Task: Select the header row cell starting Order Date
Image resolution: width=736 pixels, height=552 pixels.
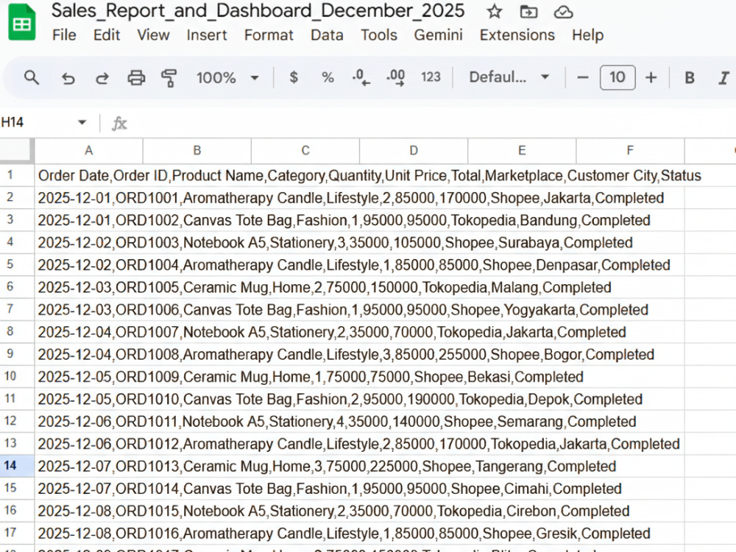Action: click(88, 176)
